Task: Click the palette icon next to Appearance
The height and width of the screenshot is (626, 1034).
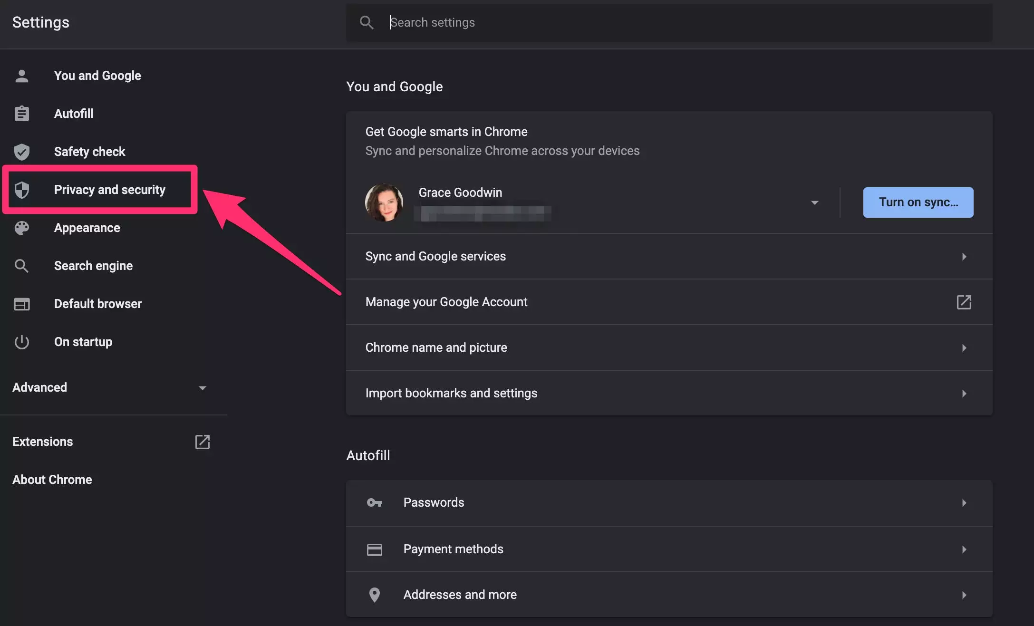Action: 22,228
